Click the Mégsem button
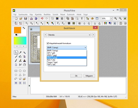The image size is (138, 108). (89, 76)
